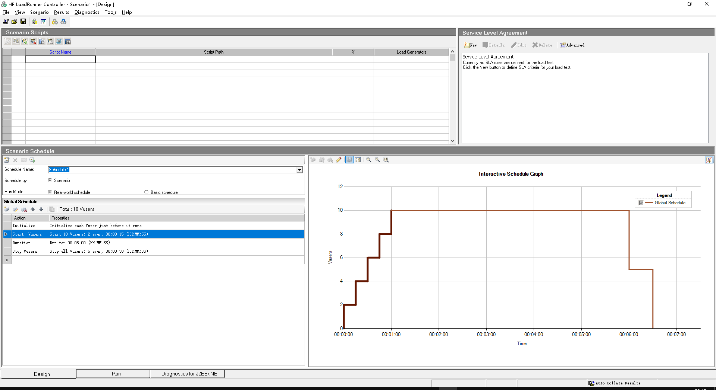Click the network monitor screen icon in main toolbar
This screenshot has height=390, width=716.
tap(44, 22)
